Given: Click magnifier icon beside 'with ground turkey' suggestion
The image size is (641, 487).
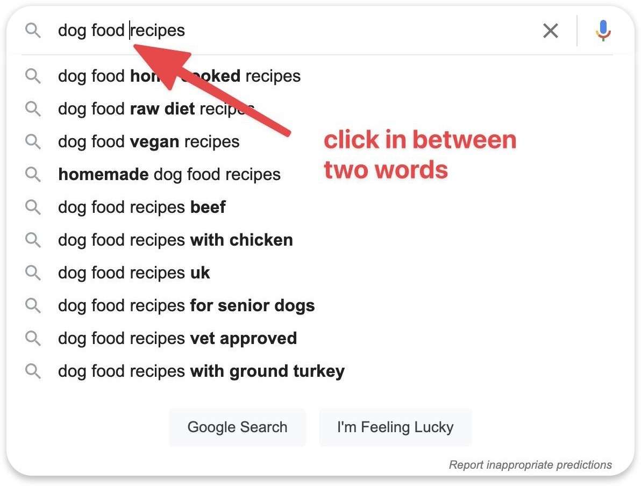Looking at the screenshot, I should pyautogui.click(x=33, y=371).
